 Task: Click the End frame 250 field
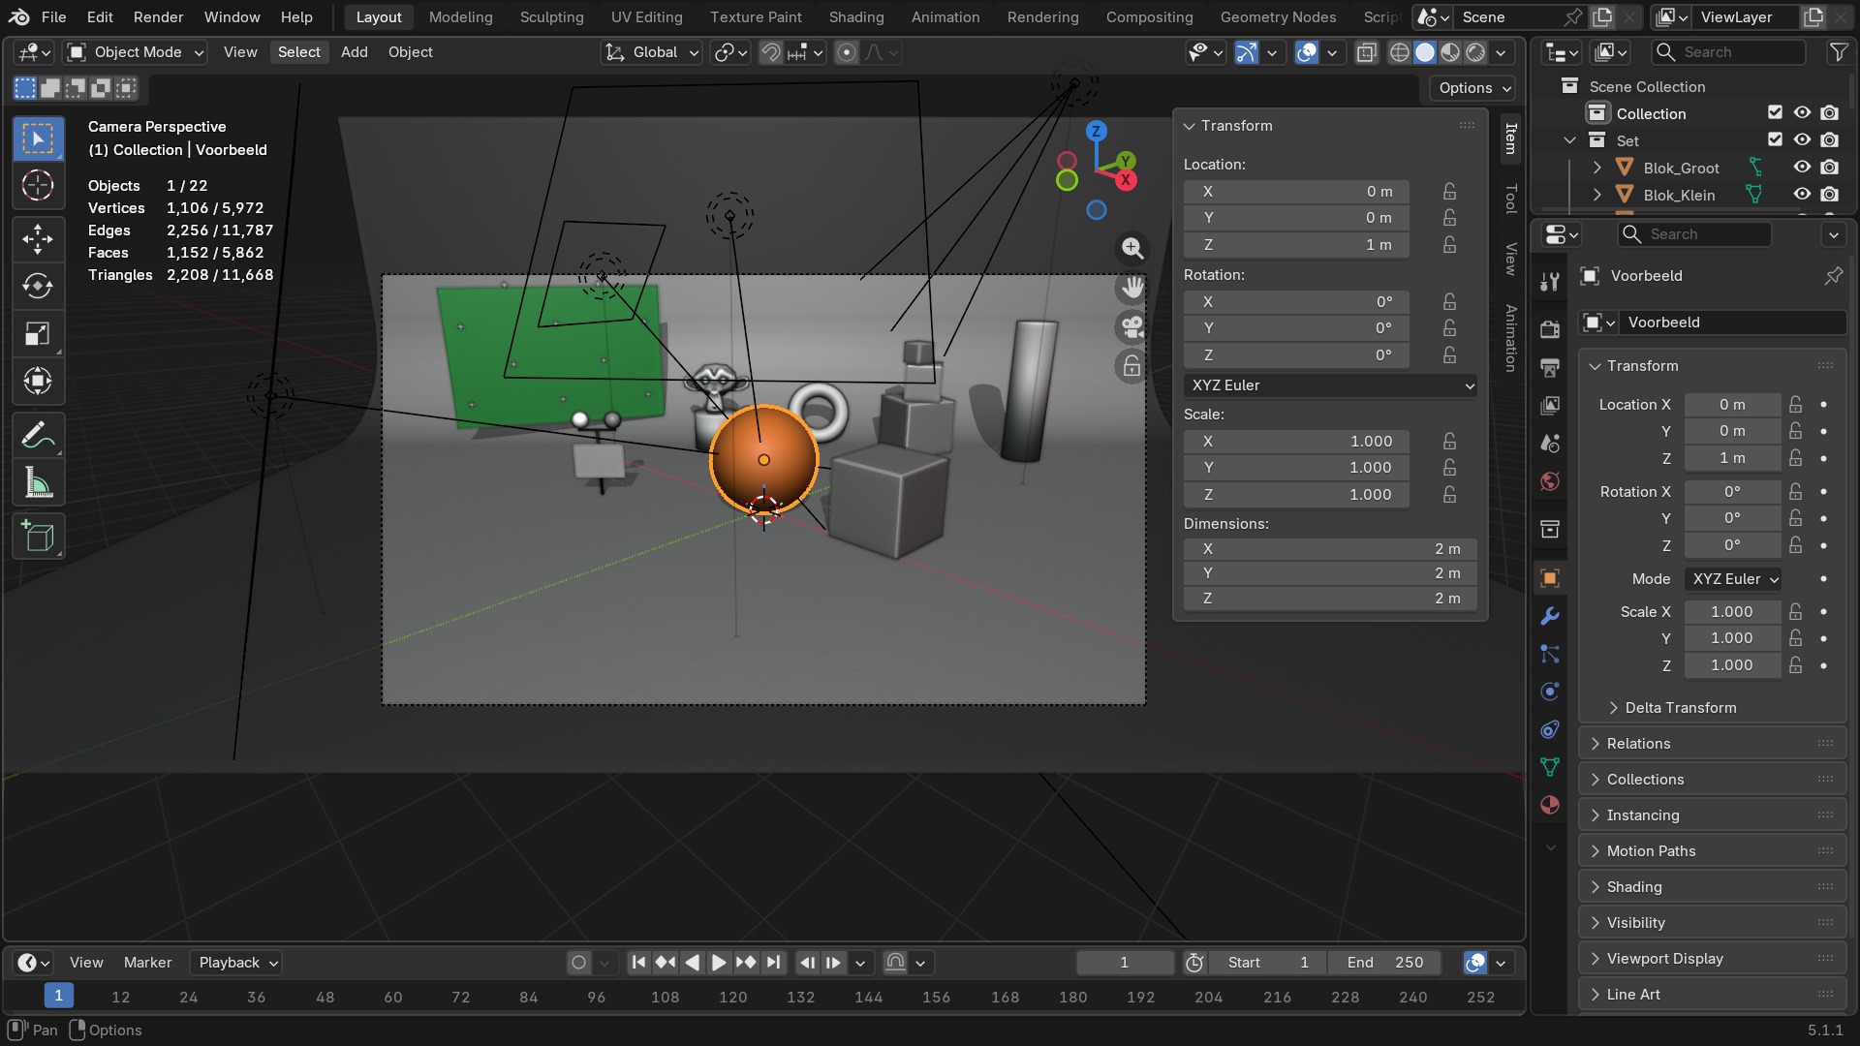click(1384, 963)
